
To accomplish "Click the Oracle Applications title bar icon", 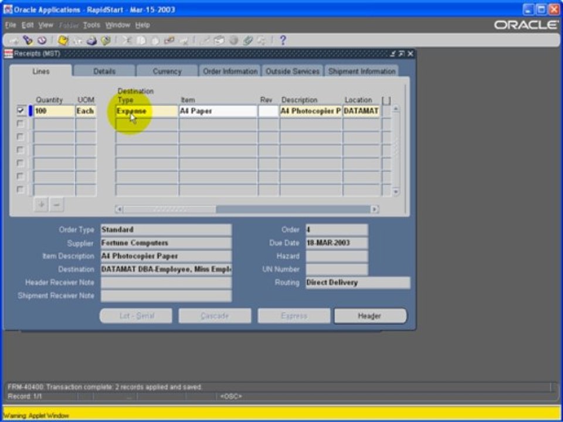I will point(8,10).
